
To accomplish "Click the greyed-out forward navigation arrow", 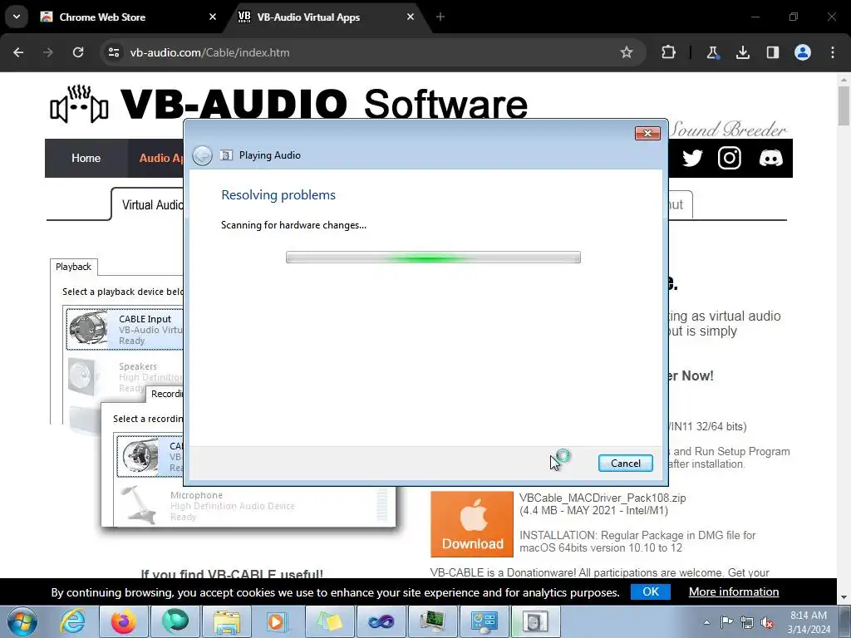I will click(x=48, y=52).
